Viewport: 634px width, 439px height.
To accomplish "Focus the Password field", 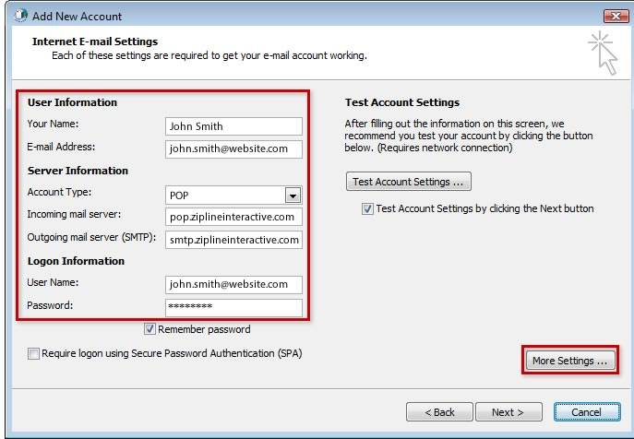I will tap(233, 308).
